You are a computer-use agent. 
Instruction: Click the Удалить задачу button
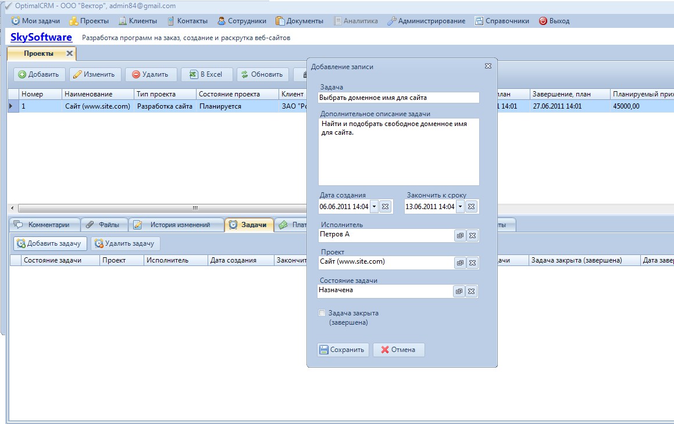coord(125,243)
